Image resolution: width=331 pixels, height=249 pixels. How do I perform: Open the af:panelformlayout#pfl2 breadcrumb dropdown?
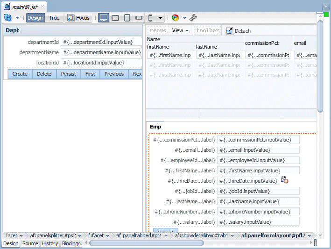310,236
